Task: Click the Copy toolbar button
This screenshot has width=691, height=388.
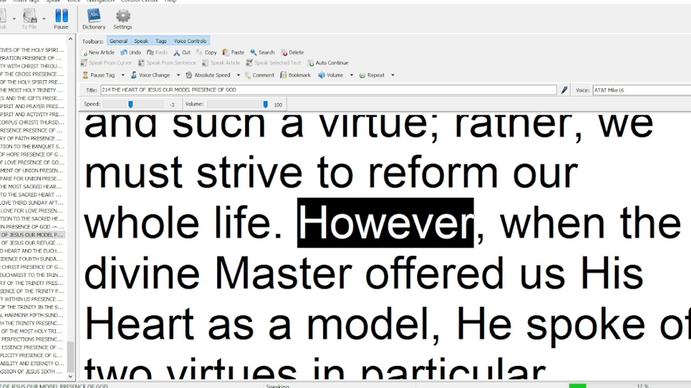Action: pyautogui.click(x=207, y=52)
